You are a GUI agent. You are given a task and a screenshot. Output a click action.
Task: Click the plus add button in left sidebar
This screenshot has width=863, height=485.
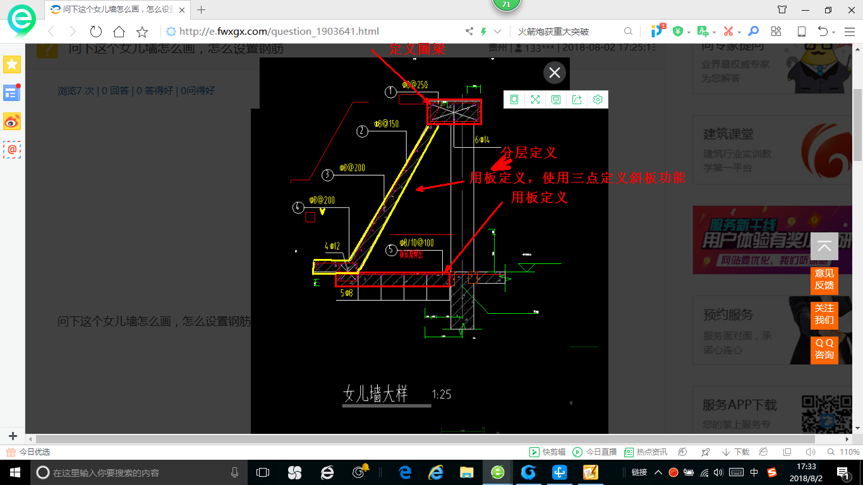[13, 436]
